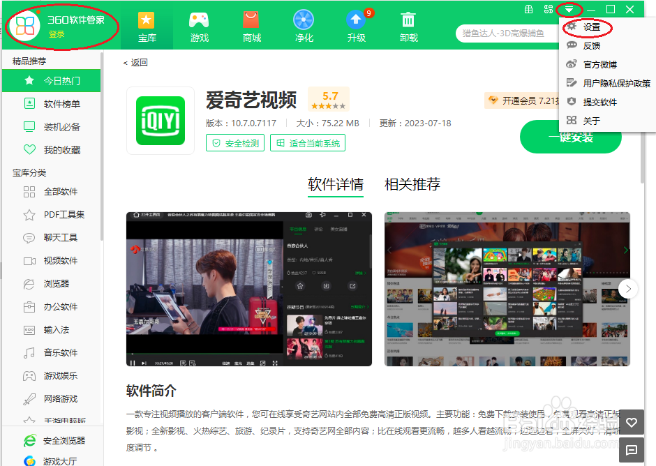Screen dimensions: 656x466
Task: Open 装机必备 in sidebar
Action: [x=51, y=127]
